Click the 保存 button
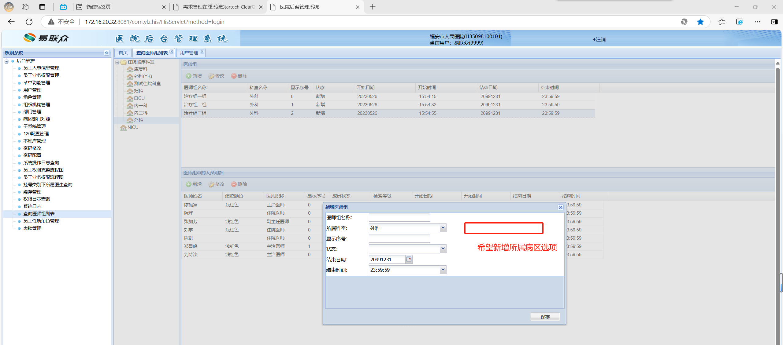 [x=545, y=317]
